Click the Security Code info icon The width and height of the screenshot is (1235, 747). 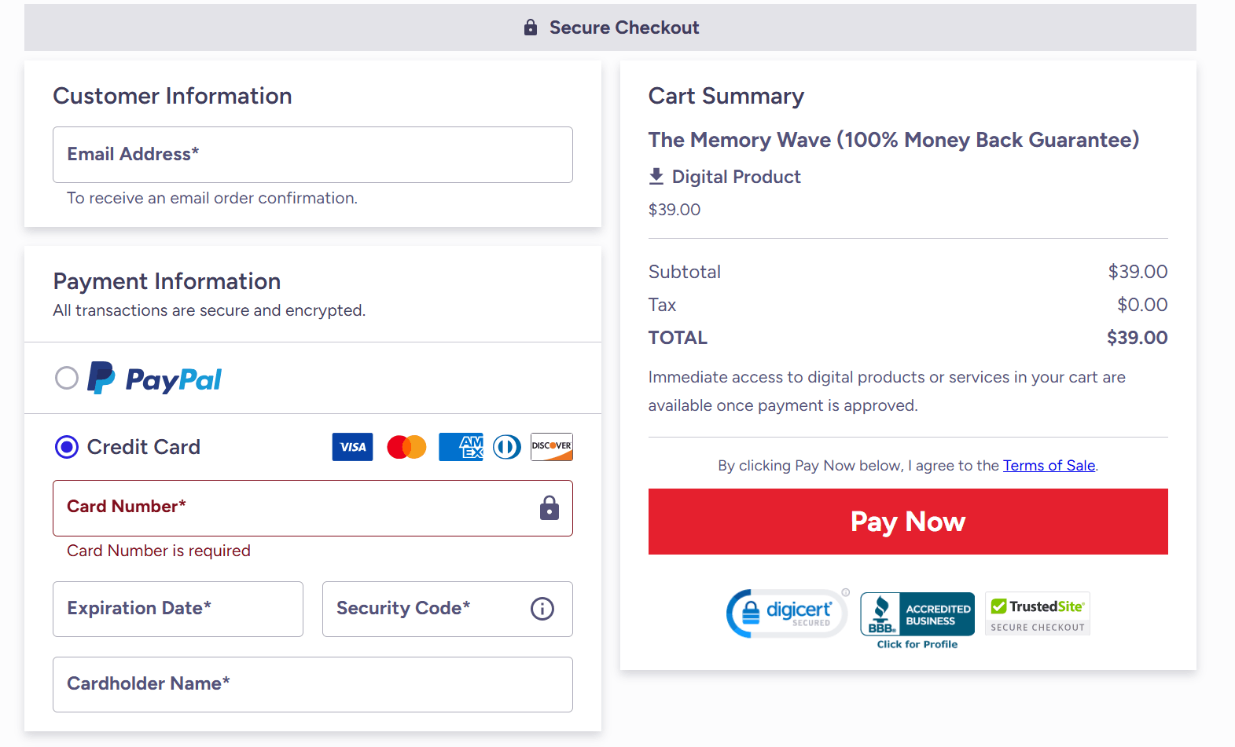click(542, 609)
